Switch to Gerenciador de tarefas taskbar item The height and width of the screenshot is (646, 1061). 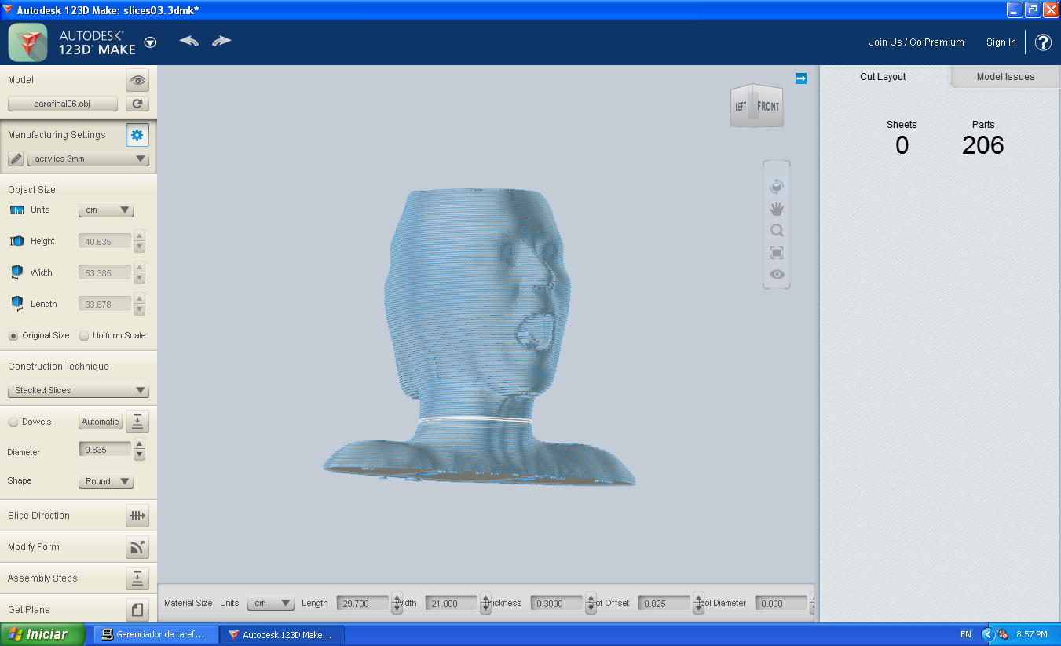click(155, 634)
